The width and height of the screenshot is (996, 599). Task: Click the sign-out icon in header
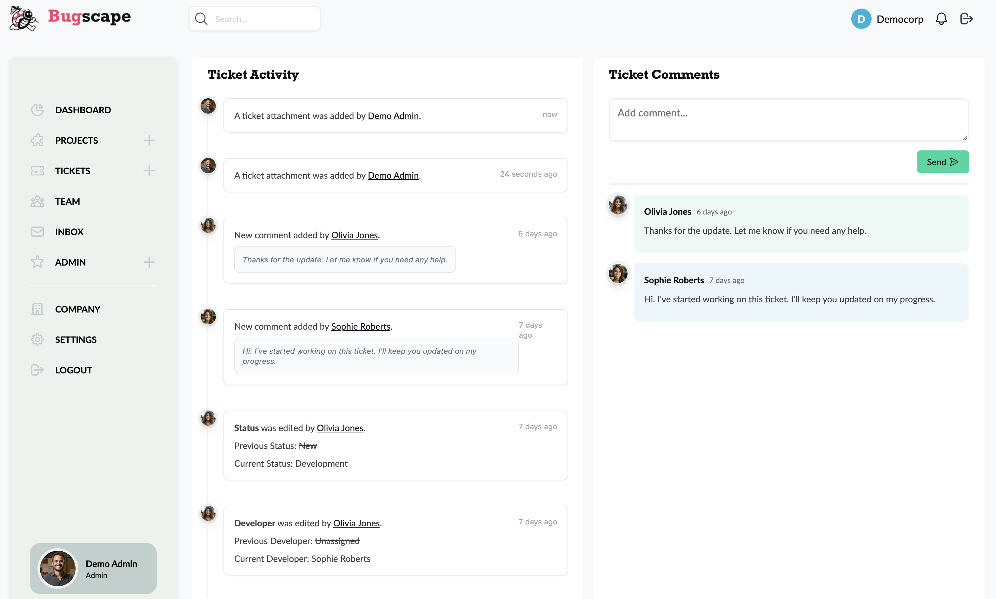point(966,19)
